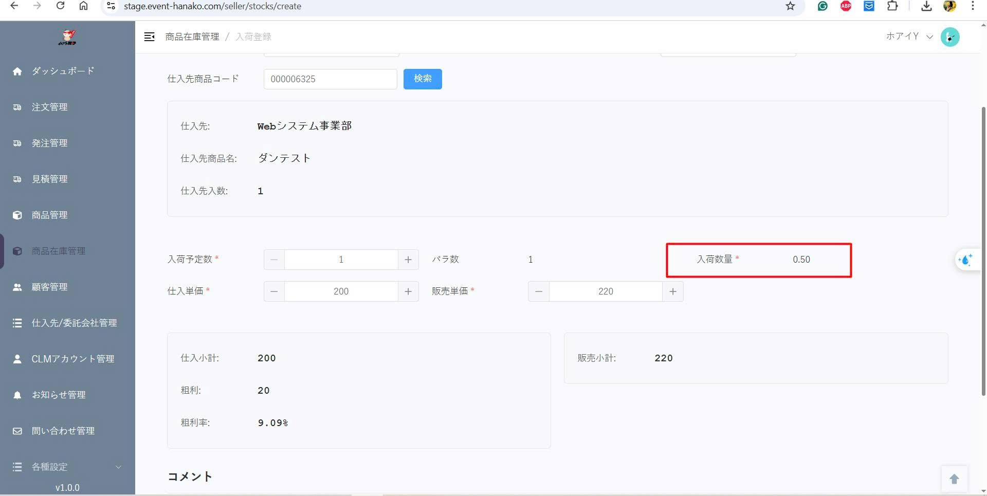Click 商品在庫管理 breadcrumb link

coord(192,36)
